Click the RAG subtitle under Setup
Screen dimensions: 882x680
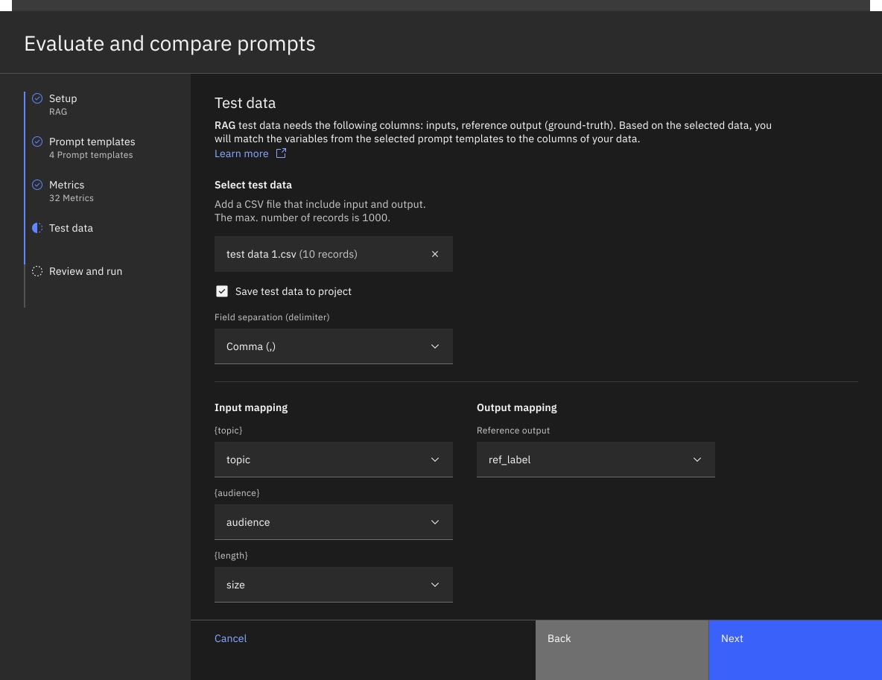click(x=58, y=112)
